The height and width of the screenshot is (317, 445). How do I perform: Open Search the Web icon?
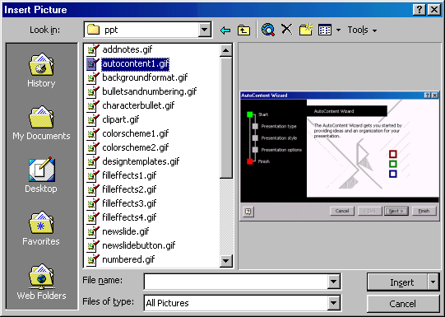point(268,30)
